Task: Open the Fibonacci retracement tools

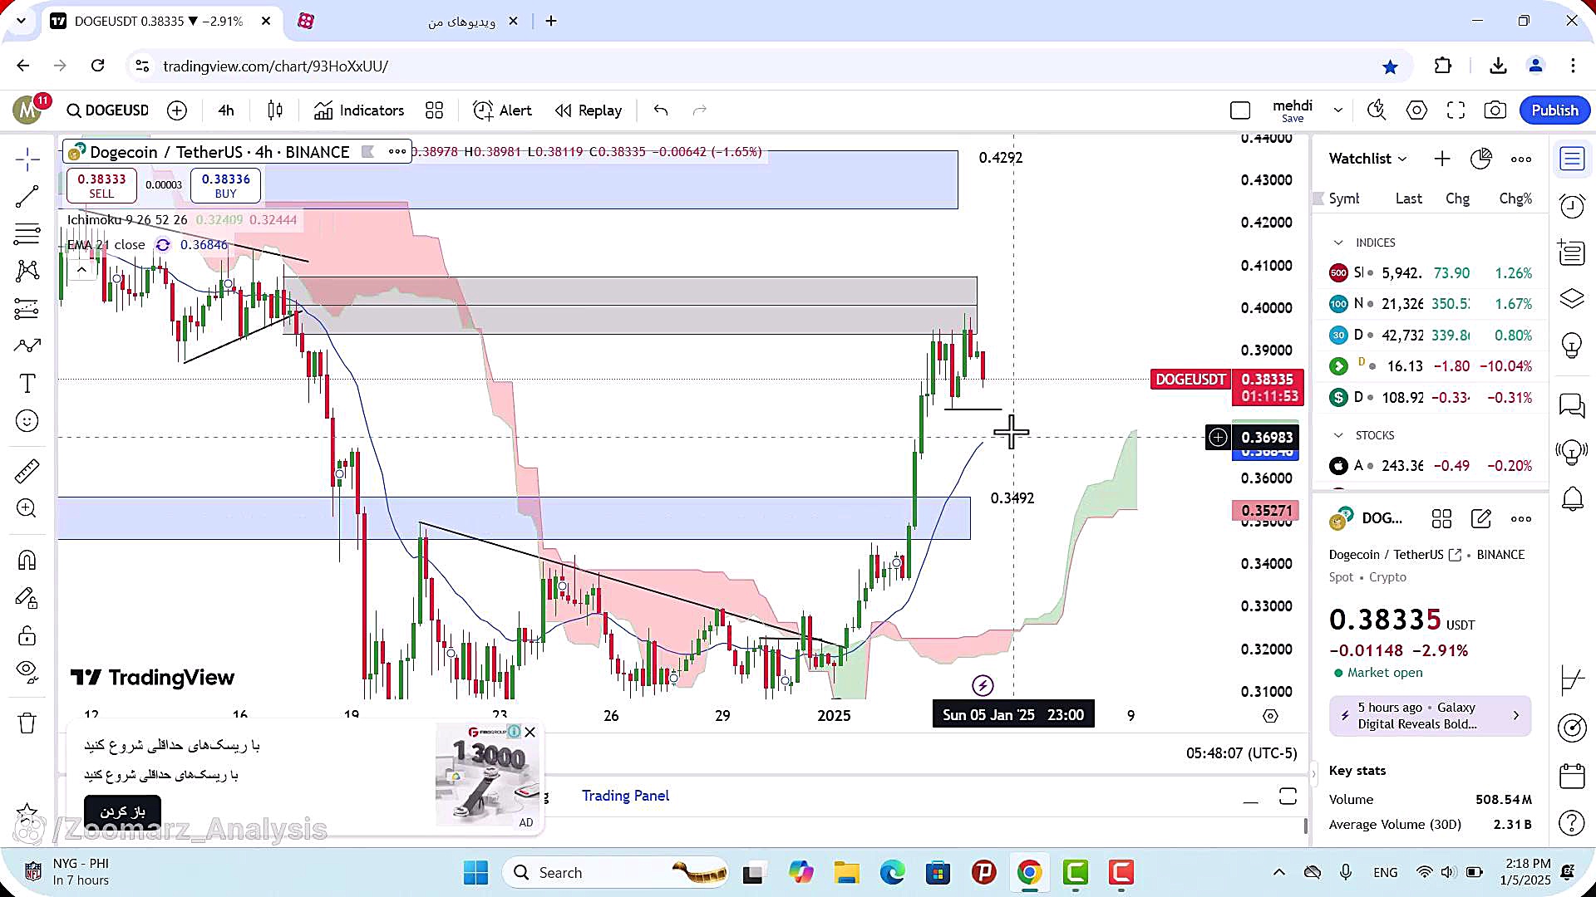Action: tap(27, 234)
